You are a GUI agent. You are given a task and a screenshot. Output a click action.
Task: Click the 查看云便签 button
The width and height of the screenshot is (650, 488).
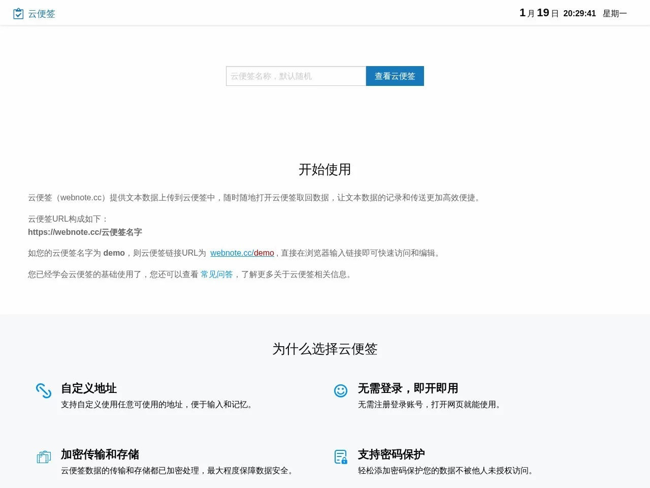(x=395, y=76)
